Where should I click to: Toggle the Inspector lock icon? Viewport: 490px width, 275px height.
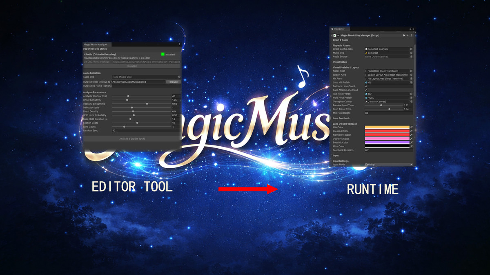click(410, 29)
